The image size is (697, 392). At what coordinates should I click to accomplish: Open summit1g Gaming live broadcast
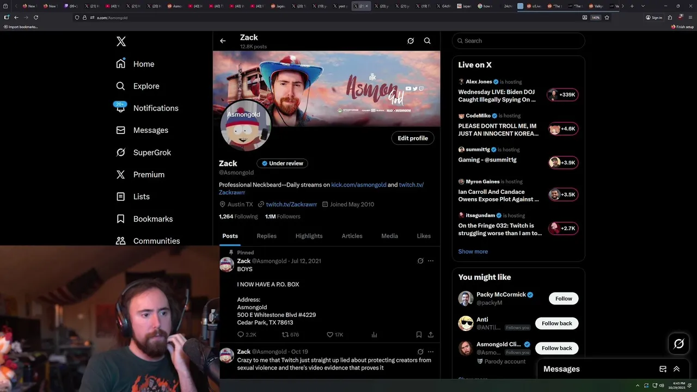(x=518, y=159)
